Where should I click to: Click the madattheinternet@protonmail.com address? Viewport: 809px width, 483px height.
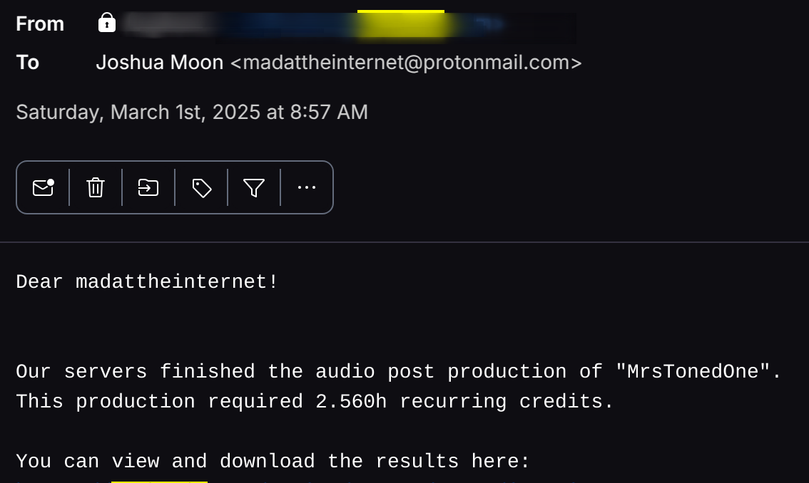pyautogui.click(x=406, y=63)
